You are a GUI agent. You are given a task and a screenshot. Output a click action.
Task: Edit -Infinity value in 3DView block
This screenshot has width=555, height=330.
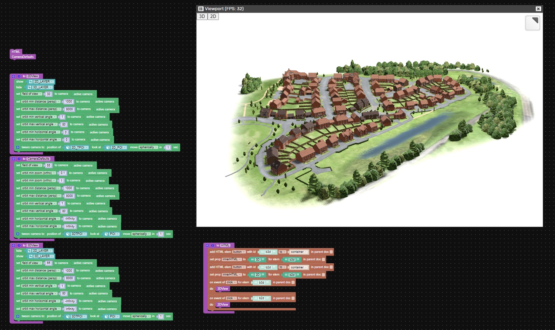pos(70,301)
